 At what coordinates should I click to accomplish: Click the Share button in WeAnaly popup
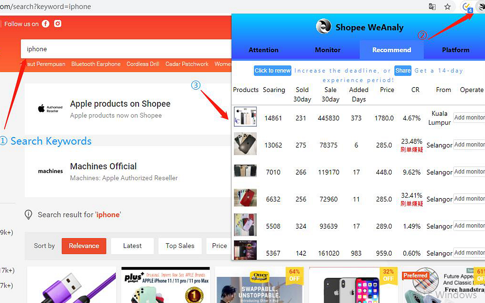pyautogui.click(x=403, y=70)
